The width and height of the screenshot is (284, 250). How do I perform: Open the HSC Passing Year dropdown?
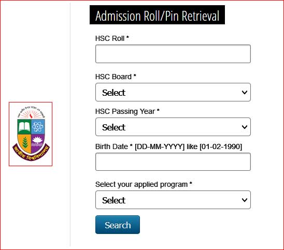coord(173,127)
